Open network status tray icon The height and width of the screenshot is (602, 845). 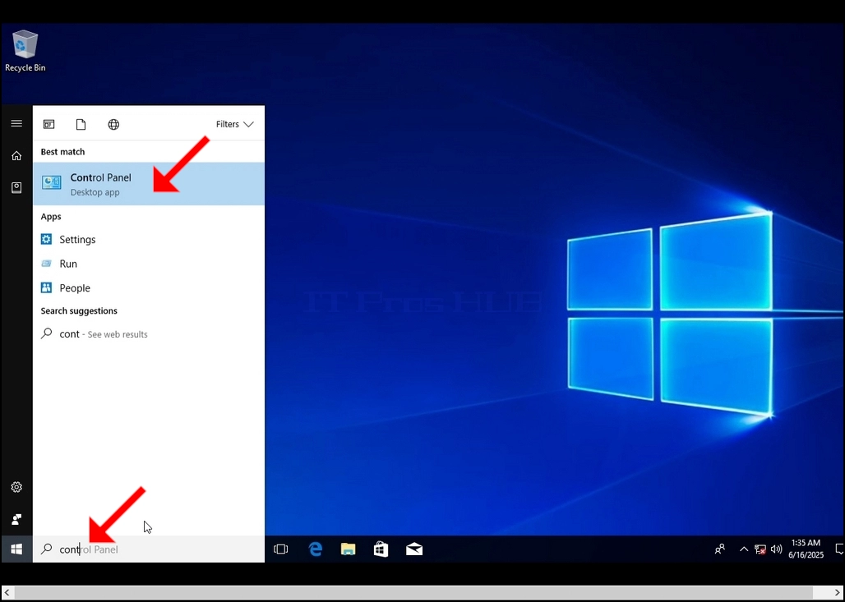pos(760,549)
